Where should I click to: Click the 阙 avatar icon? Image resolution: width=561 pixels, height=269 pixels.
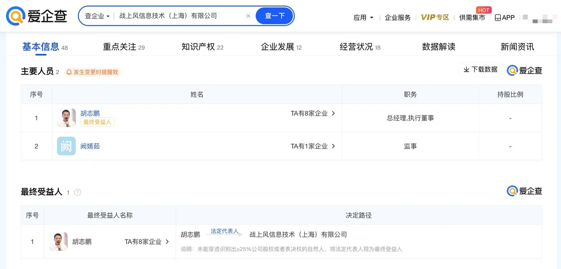[x=66, y=146]
